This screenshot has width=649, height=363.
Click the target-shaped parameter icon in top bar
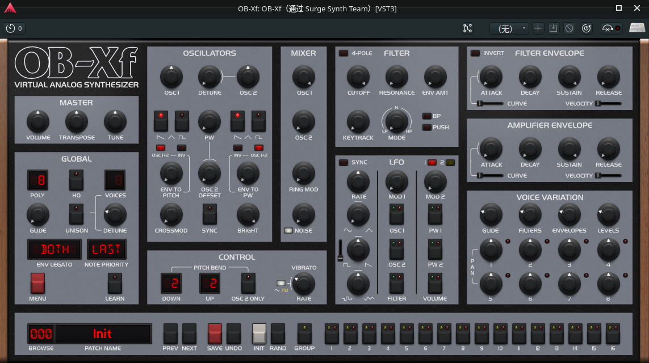[587, 28]
